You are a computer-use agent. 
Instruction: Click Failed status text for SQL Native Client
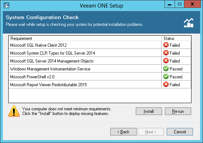(175, 45)
